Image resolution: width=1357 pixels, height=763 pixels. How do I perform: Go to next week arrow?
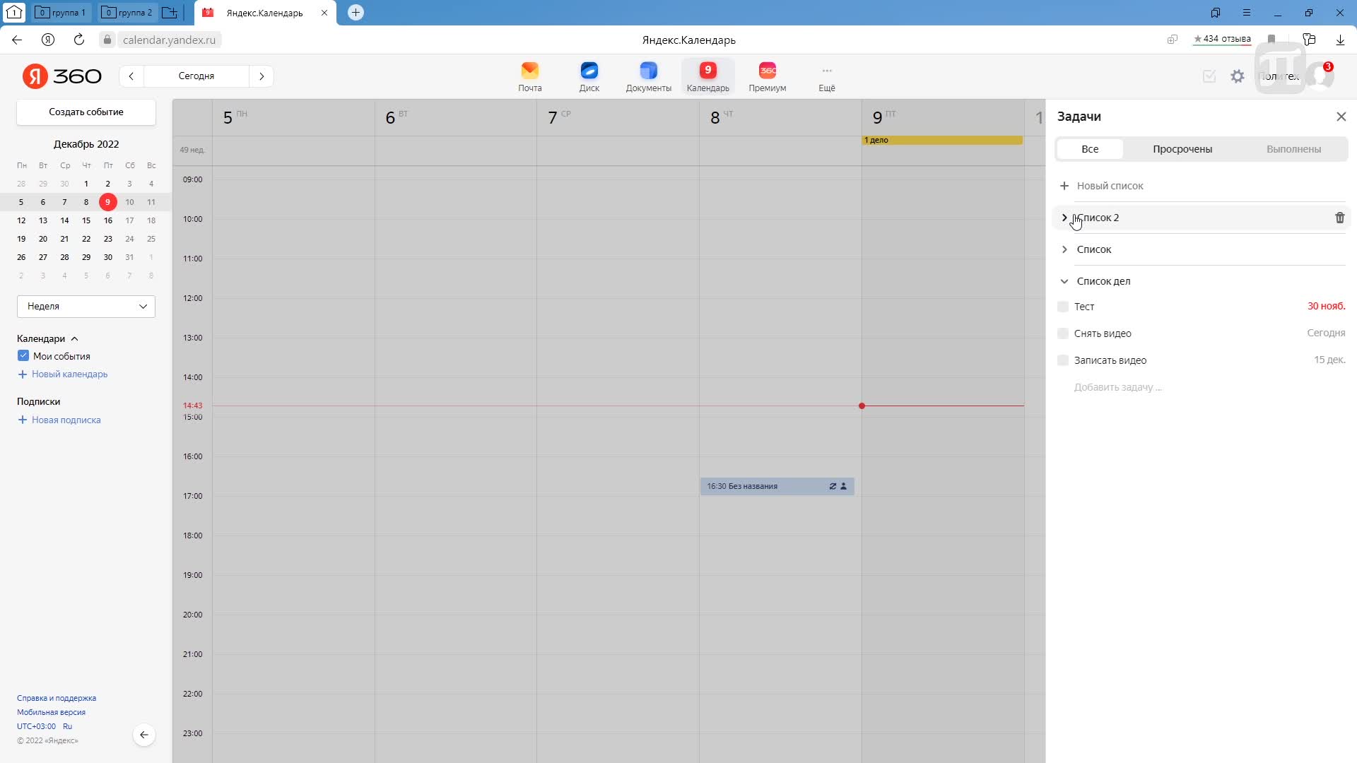pos(262,76)
